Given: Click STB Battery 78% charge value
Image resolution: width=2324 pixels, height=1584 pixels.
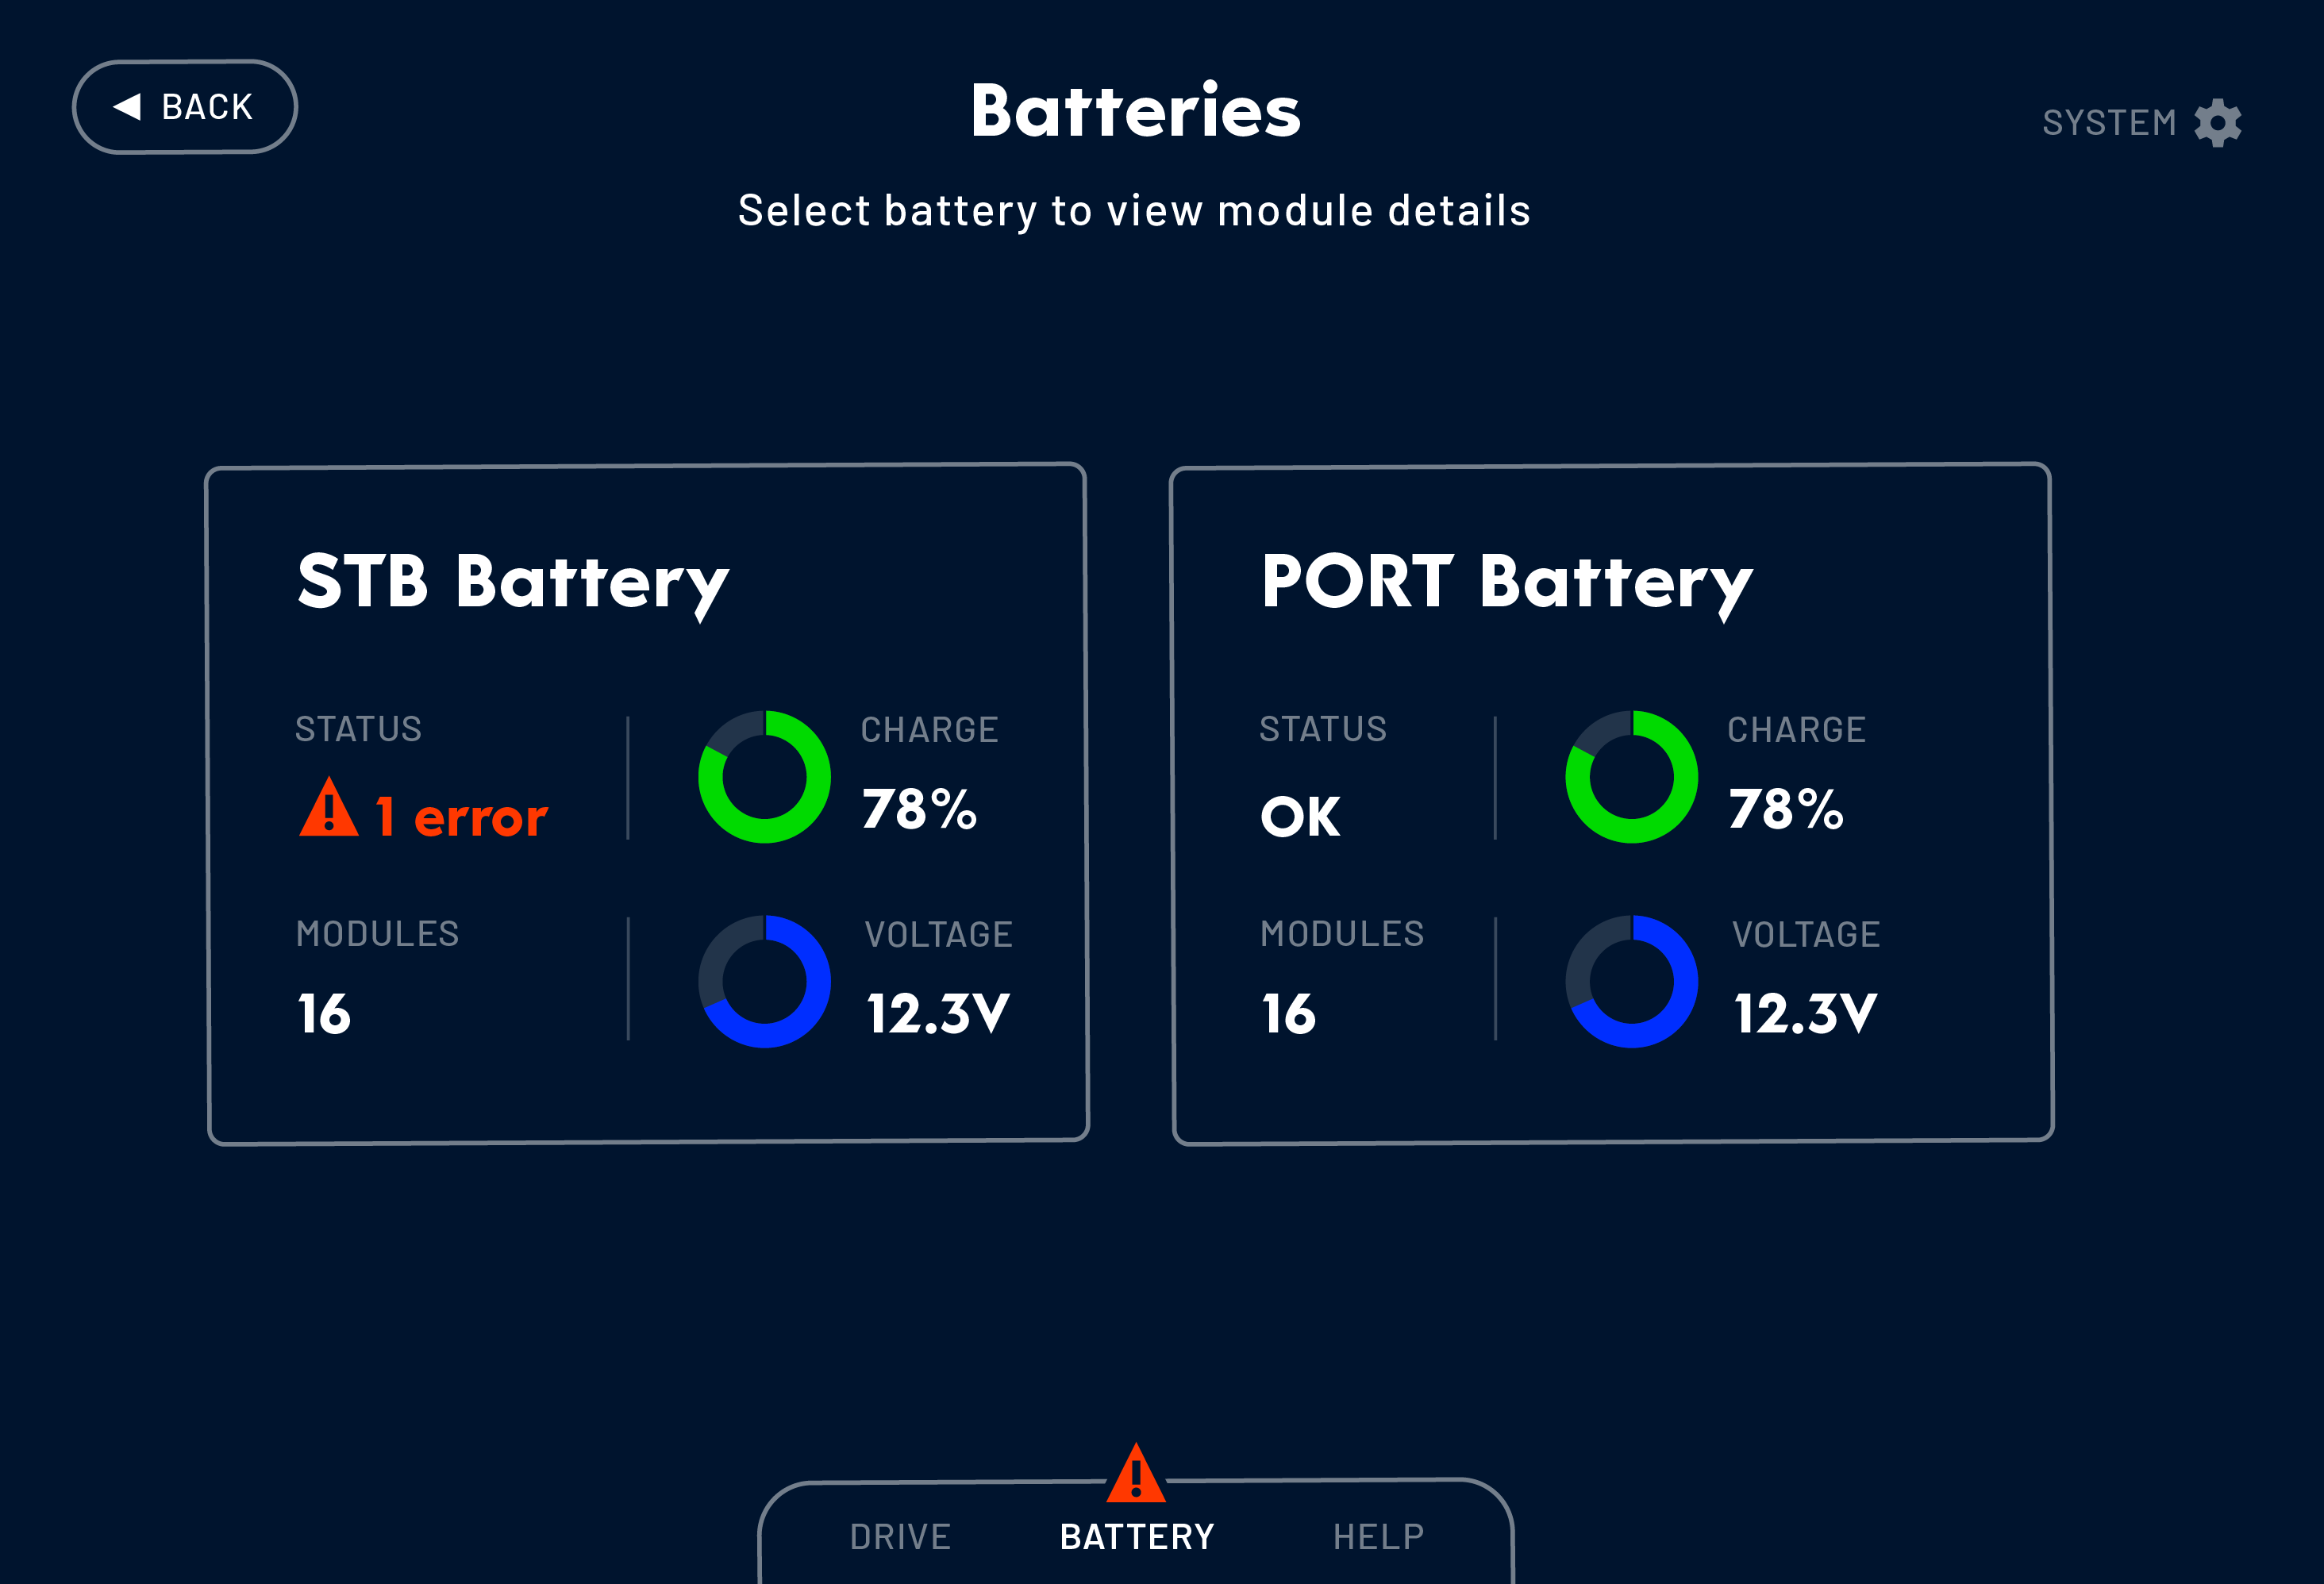Looking at the screenshot, I should 919,809.
